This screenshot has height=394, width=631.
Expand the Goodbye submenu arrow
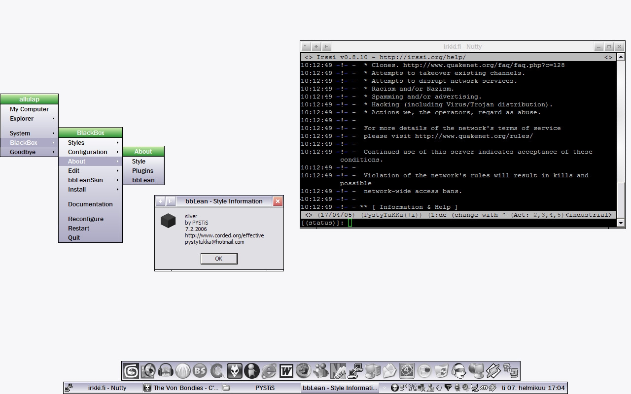(x=53, y=152)
